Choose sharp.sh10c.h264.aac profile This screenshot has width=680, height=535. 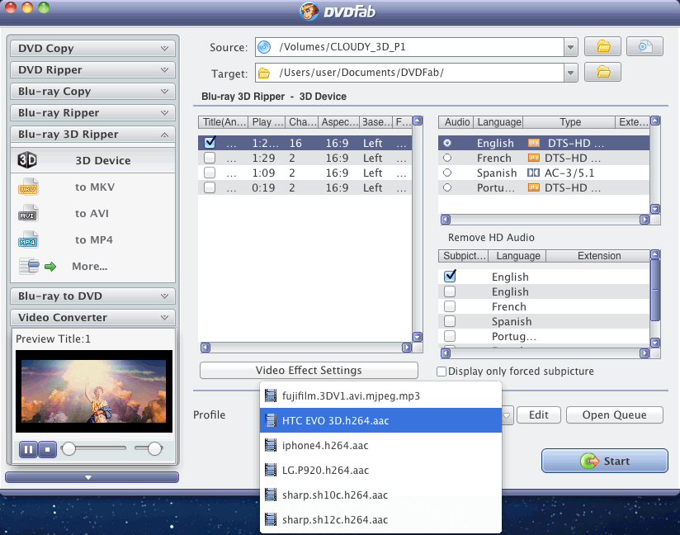(x=380, y=495)
